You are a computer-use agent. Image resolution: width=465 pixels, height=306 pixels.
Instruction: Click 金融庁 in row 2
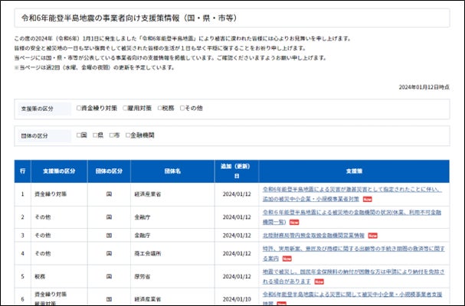[142, 217]
